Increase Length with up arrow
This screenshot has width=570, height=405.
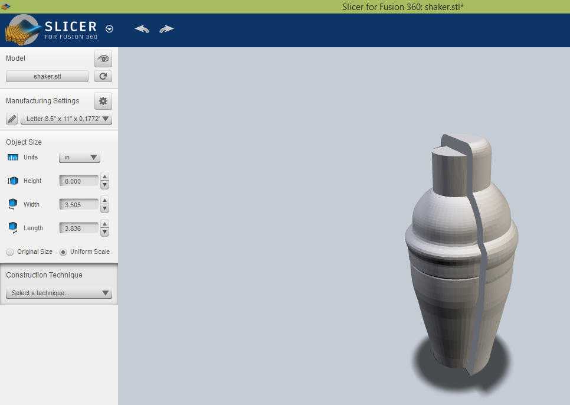tap(104, 224)
